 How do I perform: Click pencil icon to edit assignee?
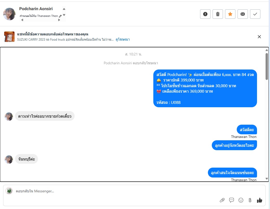point(60,16)
